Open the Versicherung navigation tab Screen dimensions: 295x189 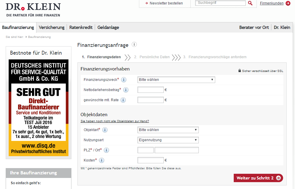coord(51,27)
